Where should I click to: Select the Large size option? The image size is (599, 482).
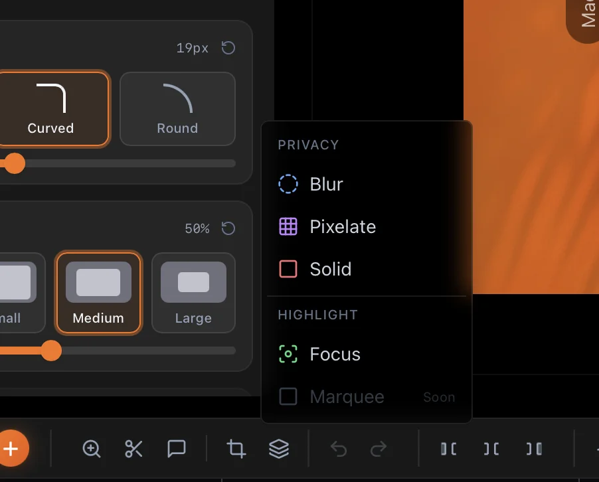click(x=193, y=293)
